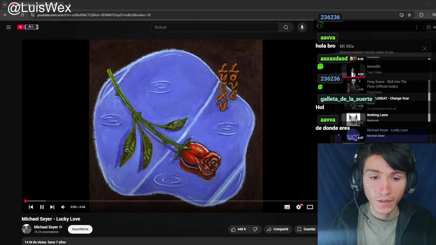Open the YouTube hamburger guide menu

point(9,27)
